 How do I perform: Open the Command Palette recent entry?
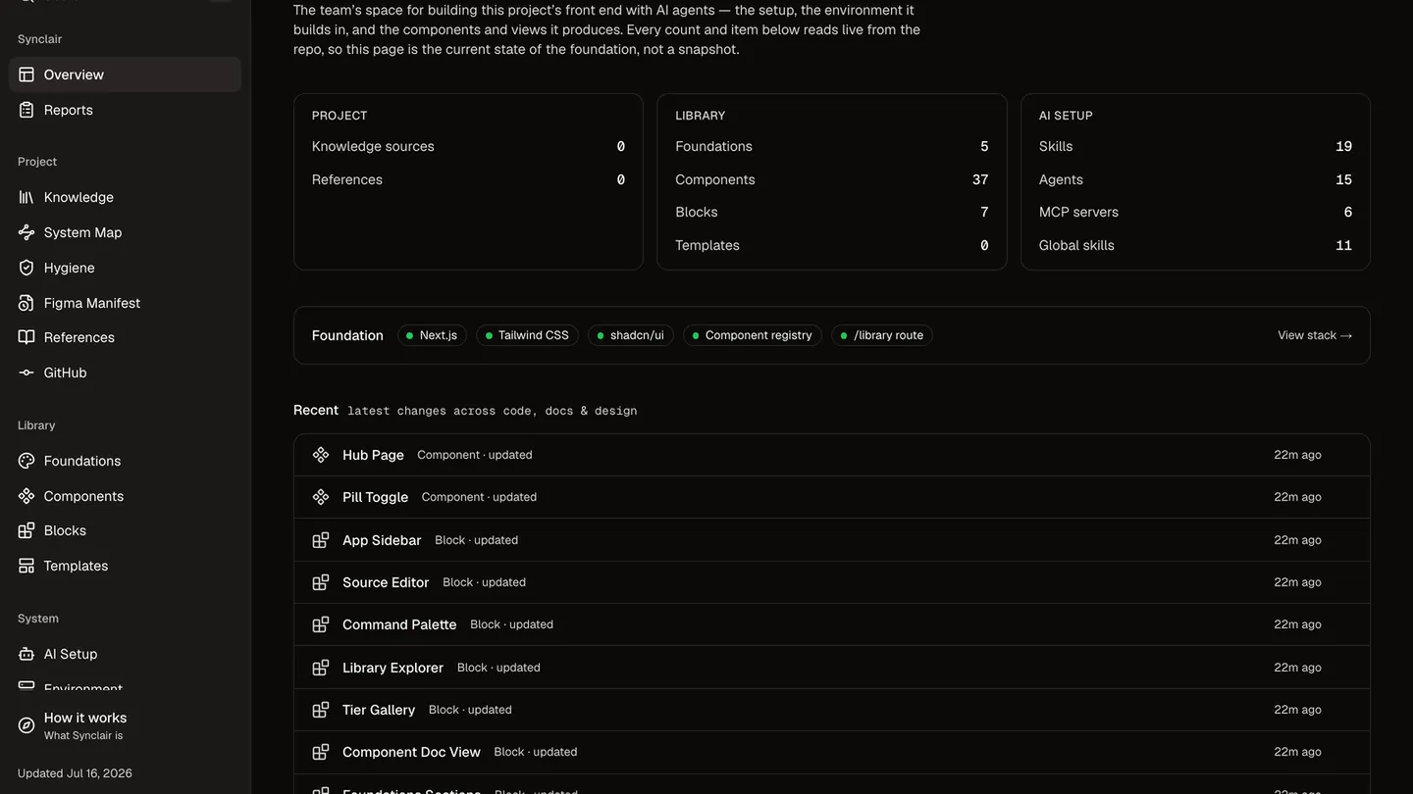tap(832, 624)
